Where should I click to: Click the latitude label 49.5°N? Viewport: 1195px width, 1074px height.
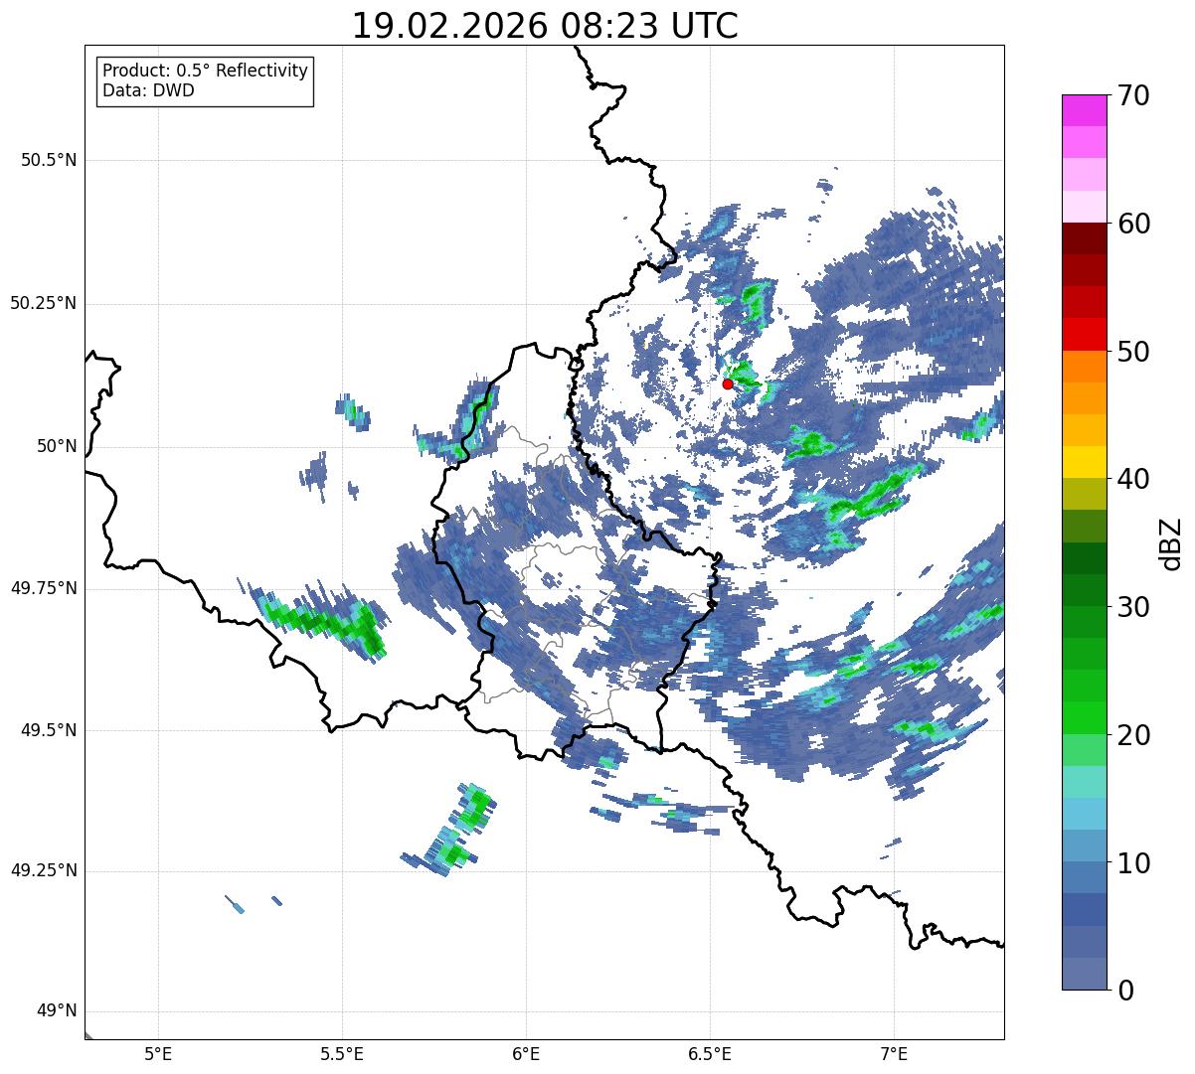tap(49, 730)
